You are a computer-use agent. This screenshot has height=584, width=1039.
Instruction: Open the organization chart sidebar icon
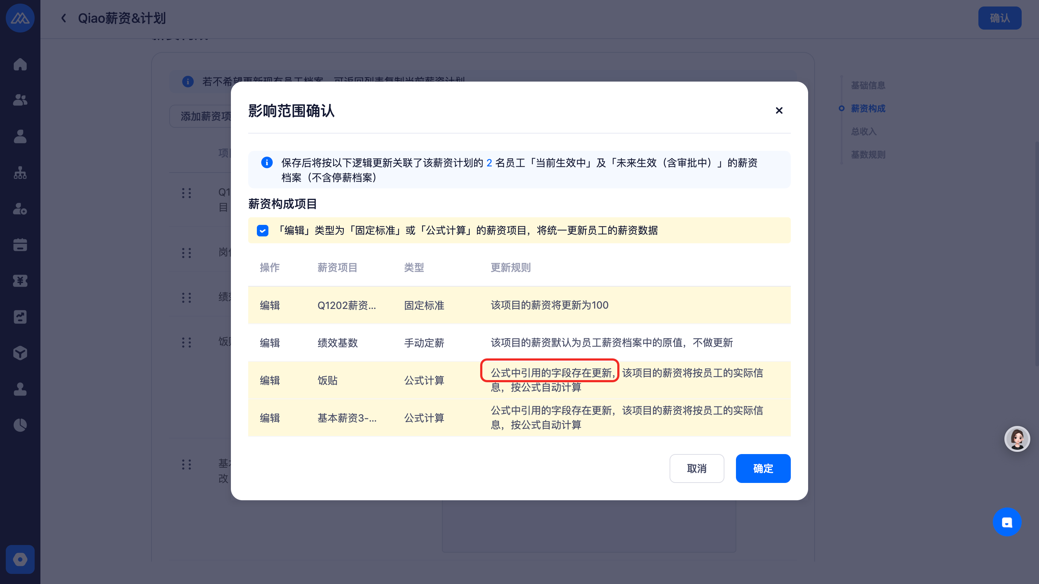coord(20,173)
